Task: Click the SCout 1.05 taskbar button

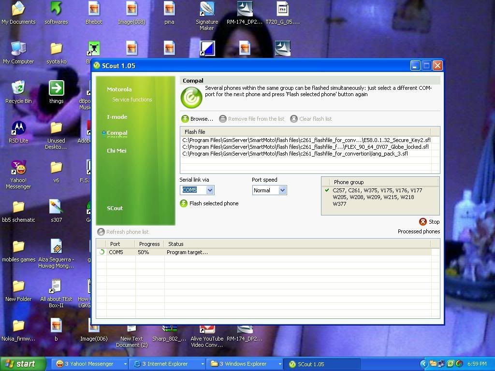Action: point(322,364)
